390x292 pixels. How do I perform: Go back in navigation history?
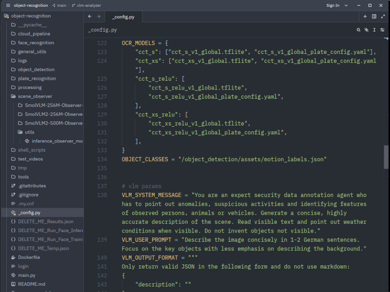click(90, 17)
